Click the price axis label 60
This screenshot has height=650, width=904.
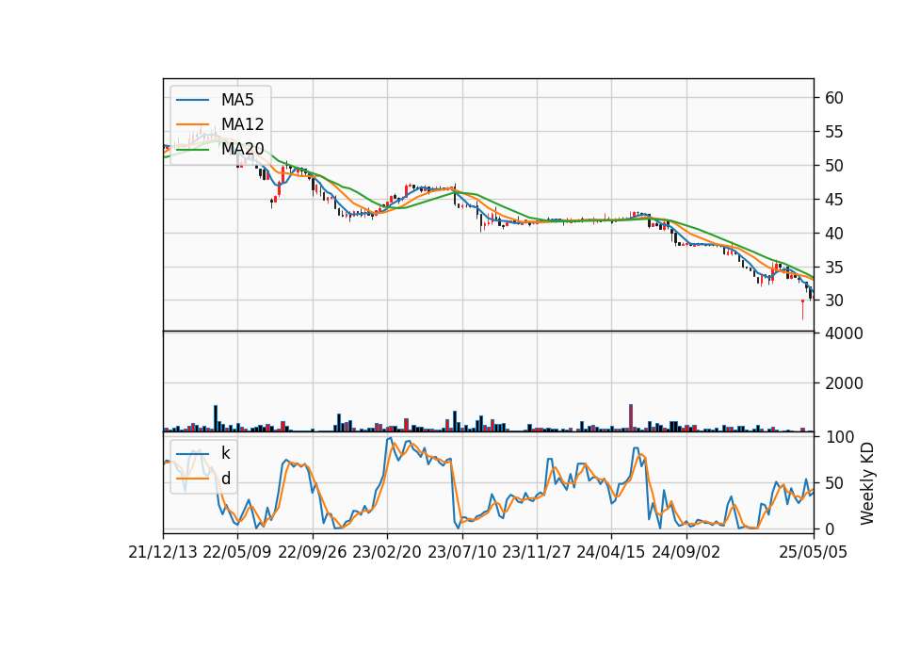point(834,98)
